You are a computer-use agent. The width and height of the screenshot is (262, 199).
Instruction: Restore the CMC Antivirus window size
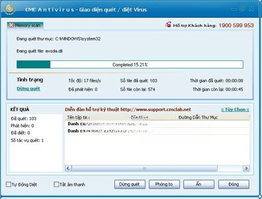(x=242, y=8)
